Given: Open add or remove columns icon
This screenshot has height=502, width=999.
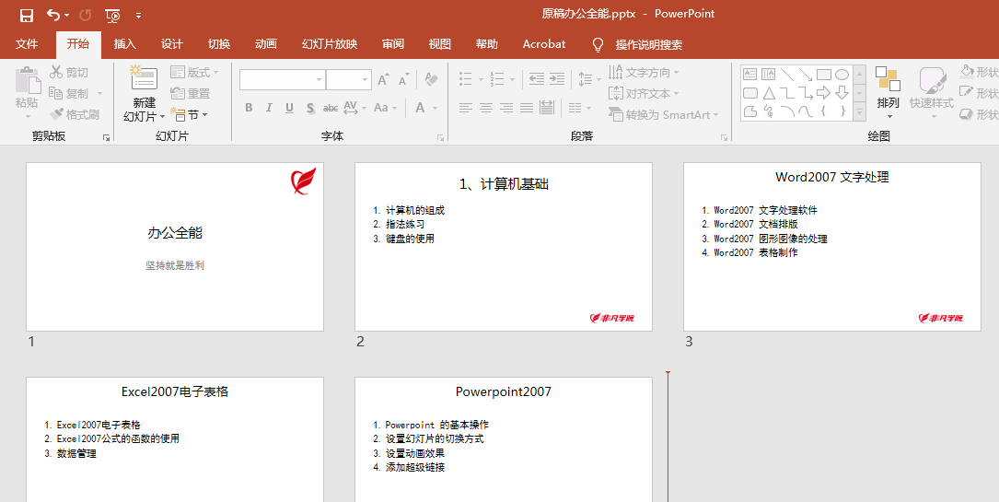Looking at the screenshot, I should coord(575,108).
